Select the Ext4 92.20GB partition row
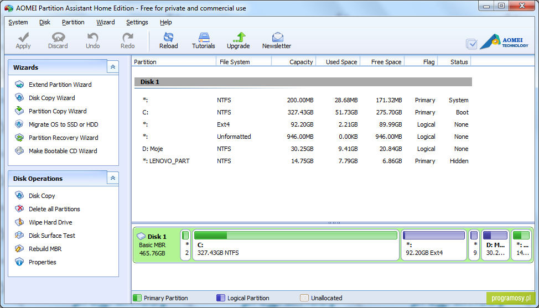 pyautogui.click(x=303, y=124)
